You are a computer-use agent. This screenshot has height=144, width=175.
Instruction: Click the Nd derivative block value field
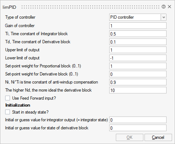[138, 90]
